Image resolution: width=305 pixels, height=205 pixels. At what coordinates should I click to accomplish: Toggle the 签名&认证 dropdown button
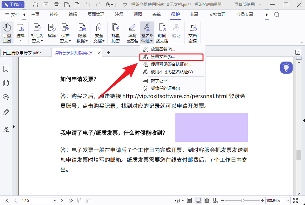pyautogui.click(x=147, y=33)
